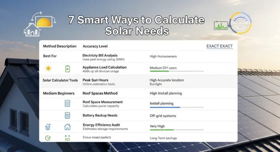Click the green circular refresh icon in last row
This screenshot has height=152, width=280.
tap(48, 138)
